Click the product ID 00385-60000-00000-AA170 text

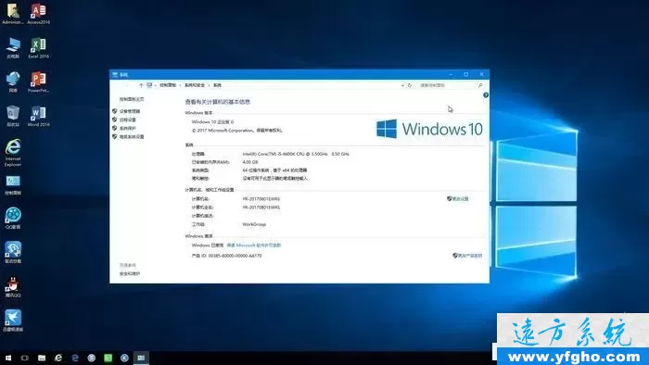[x=227, y=256]
